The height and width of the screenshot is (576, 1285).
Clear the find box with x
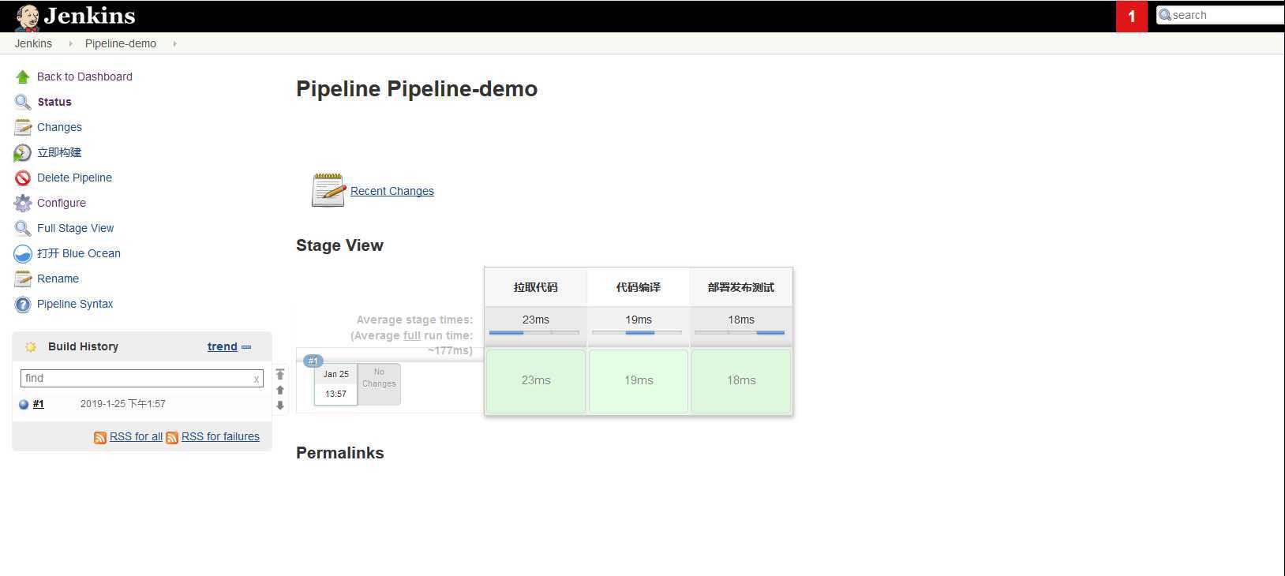pos(257,379)
